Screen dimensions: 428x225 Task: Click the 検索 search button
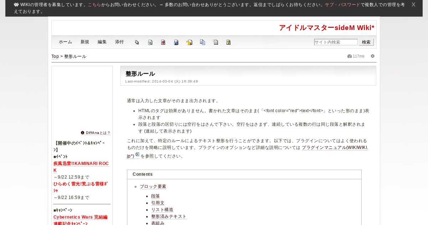tap(366, 42)
